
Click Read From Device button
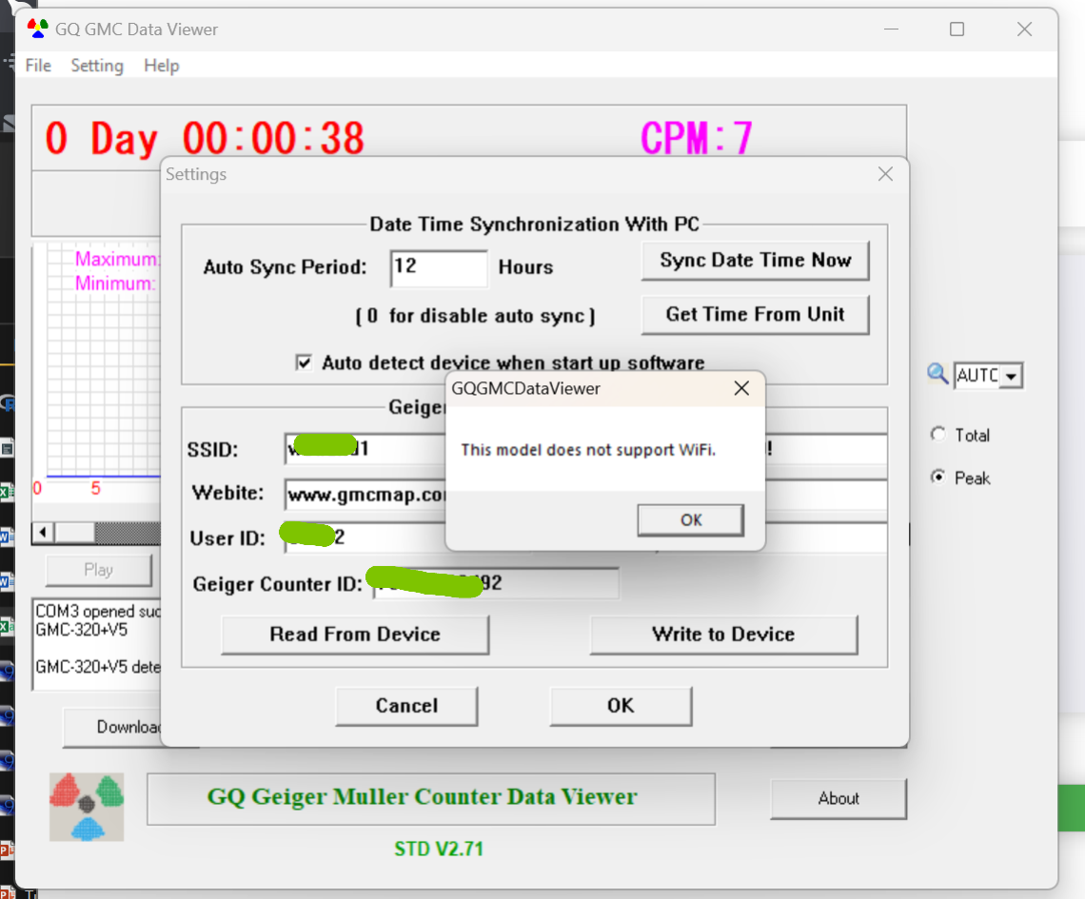point(355,635)
